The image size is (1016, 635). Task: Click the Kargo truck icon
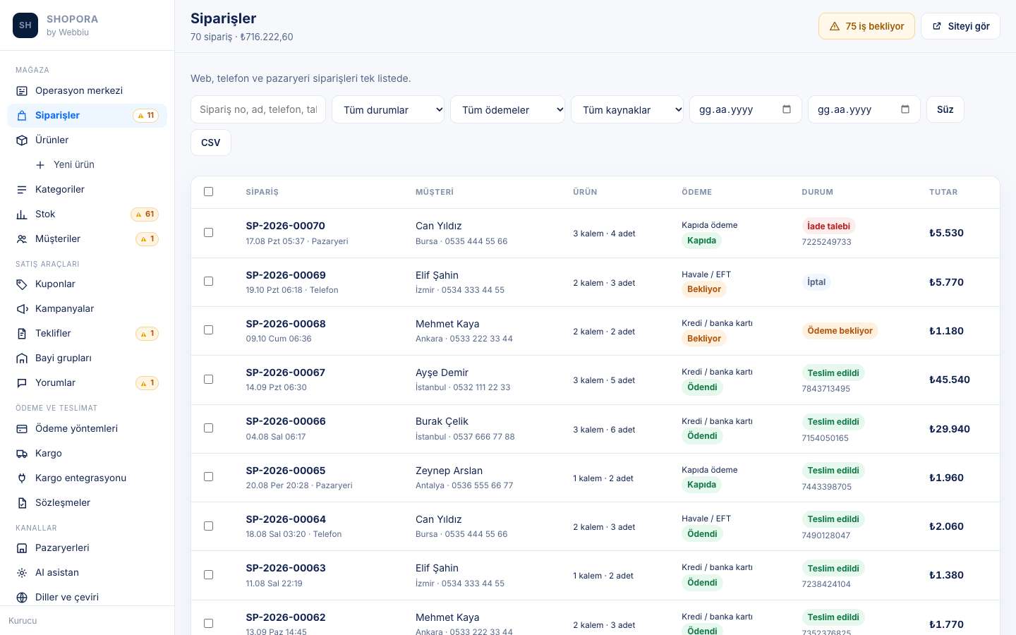click(x=22, y=454)
